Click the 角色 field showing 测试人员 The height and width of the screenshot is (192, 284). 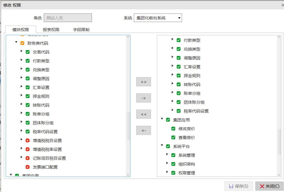[68, 18]
